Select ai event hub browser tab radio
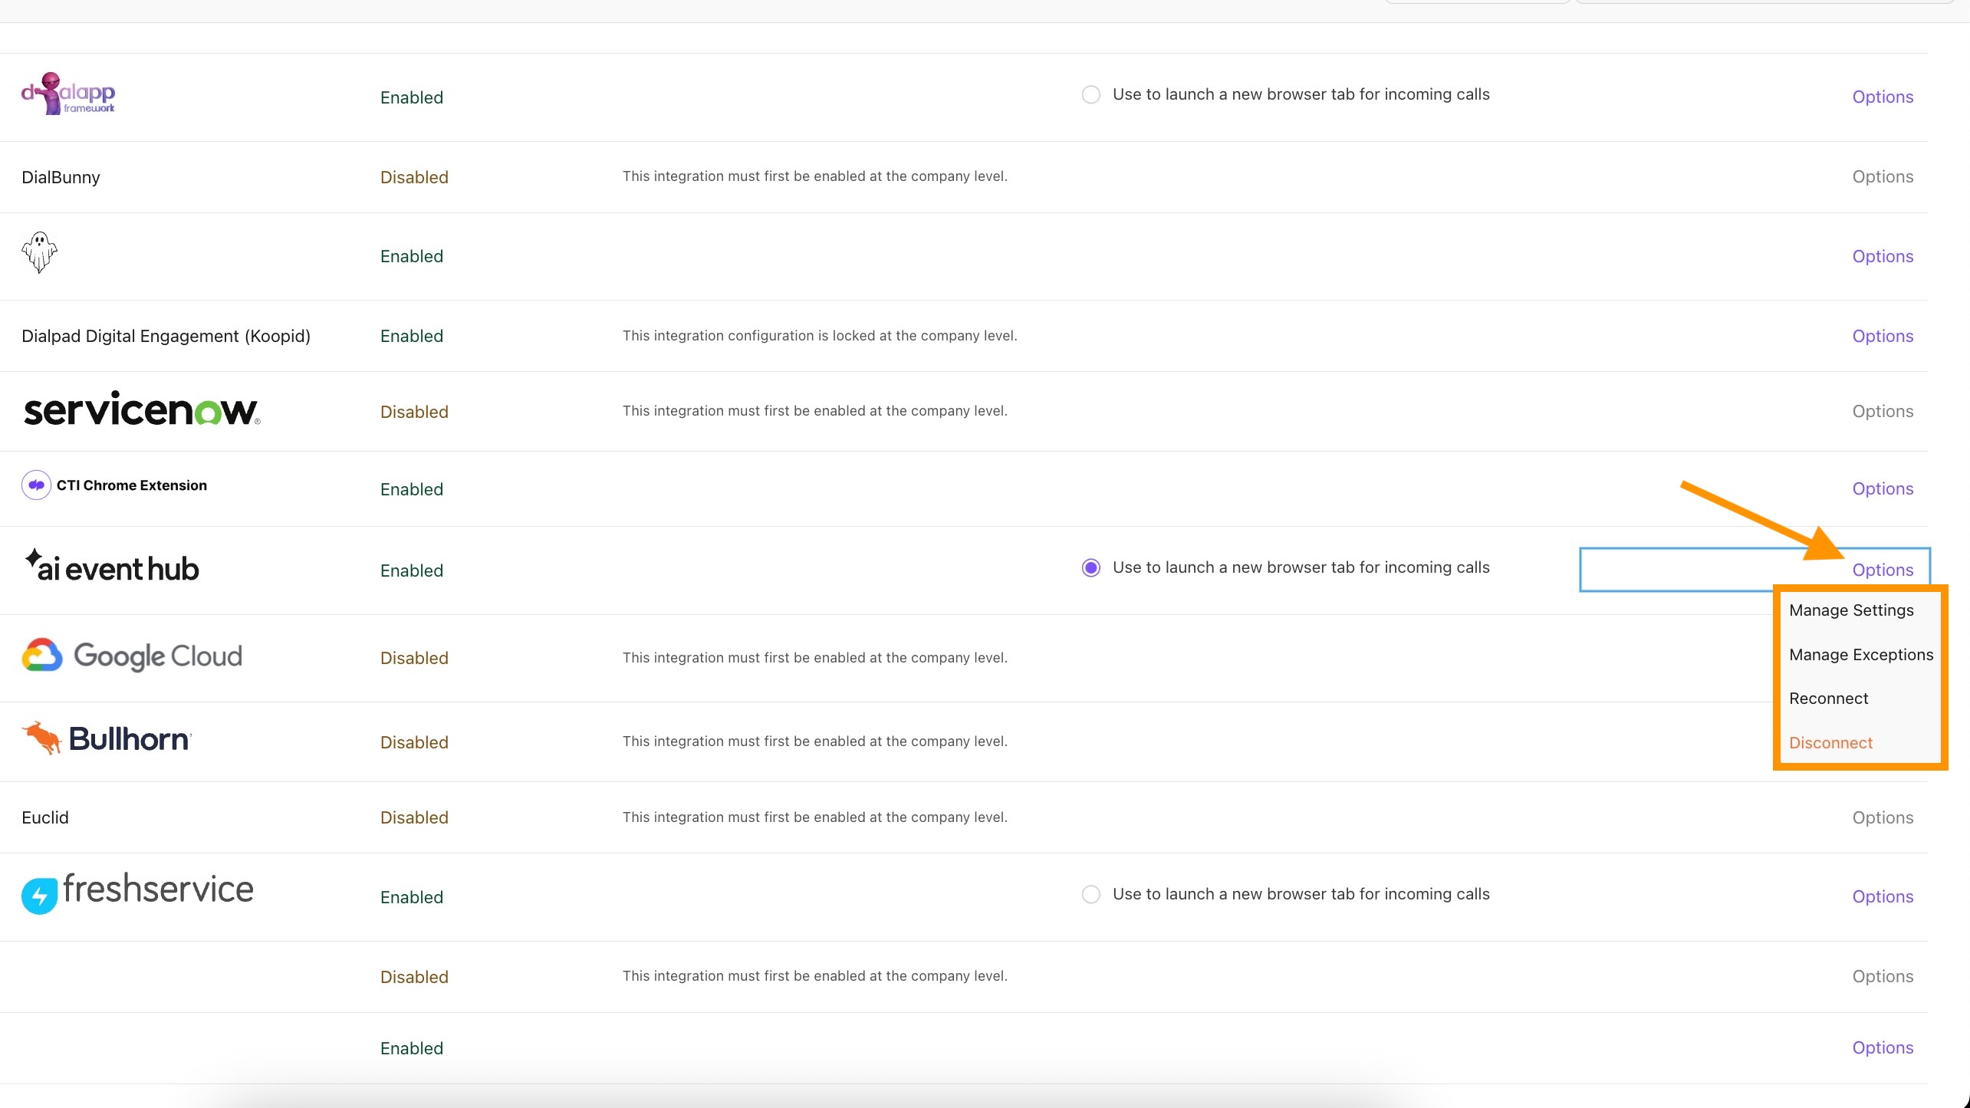1970x1108 pixels. click(1090, 567)
